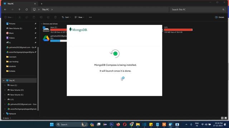
Task: Open a new Explorer tab
Action: pyautogui.click(x=42, y=4)
